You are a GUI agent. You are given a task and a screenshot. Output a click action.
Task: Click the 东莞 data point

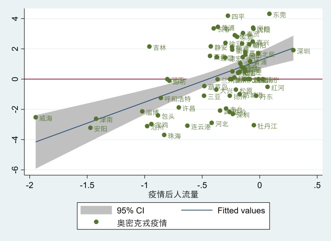(x=269, y=14)
